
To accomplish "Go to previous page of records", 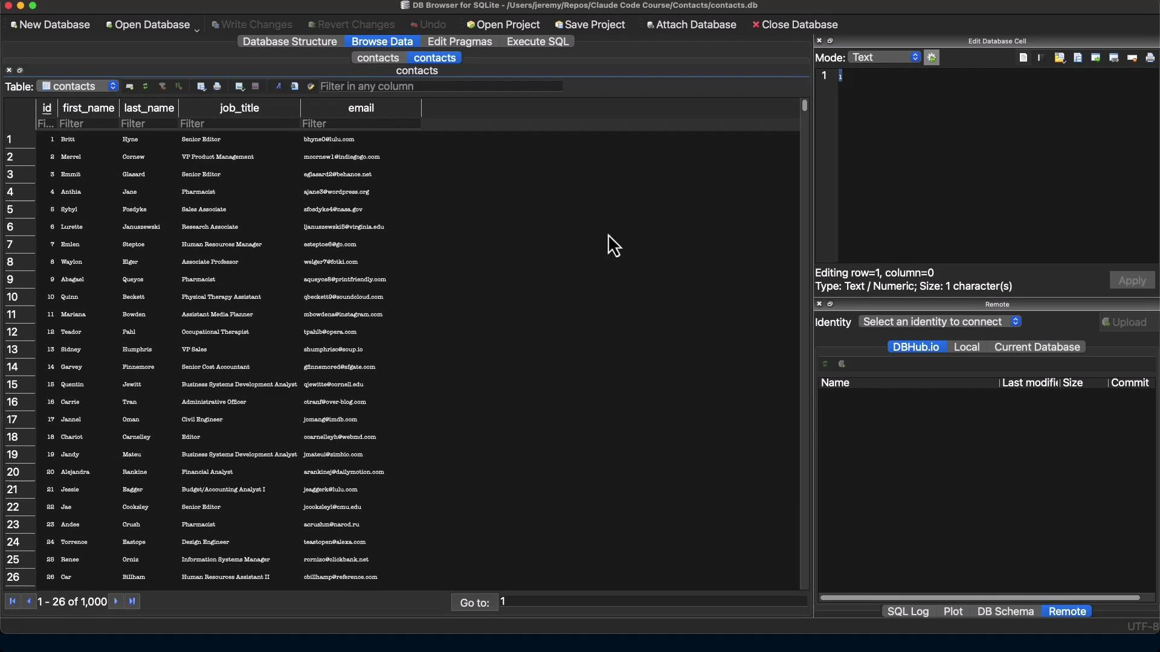I will pyautogui.click(x=28, y=601).
